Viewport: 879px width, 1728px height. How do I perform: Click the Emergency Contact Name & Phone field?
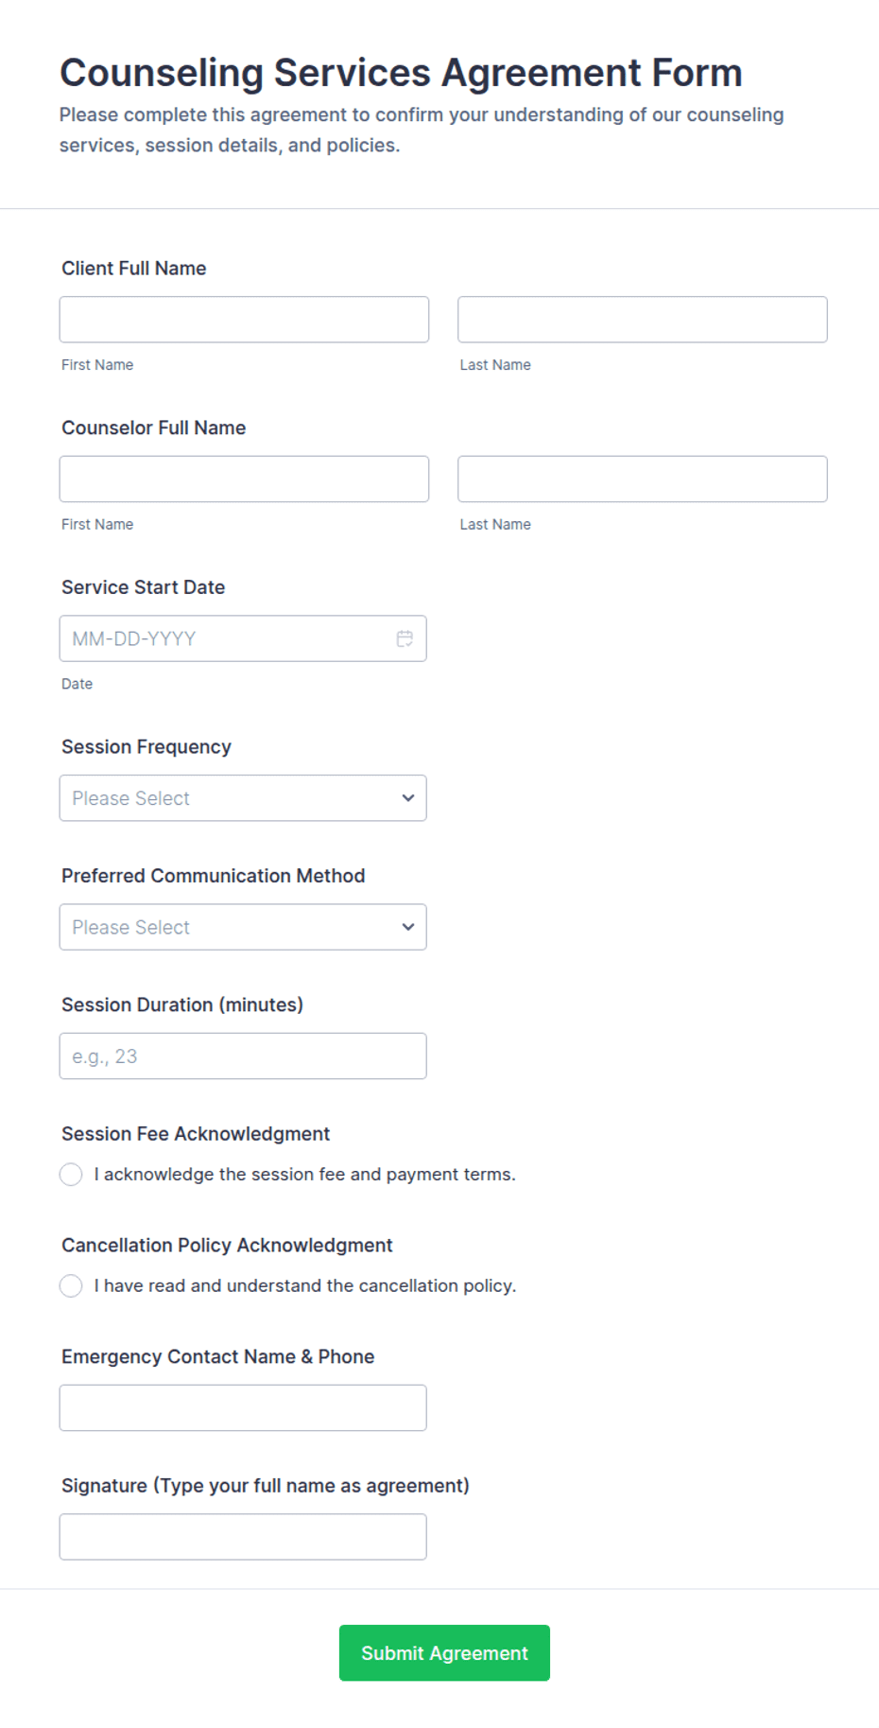pyautogui.click(x=243, y=1408)
